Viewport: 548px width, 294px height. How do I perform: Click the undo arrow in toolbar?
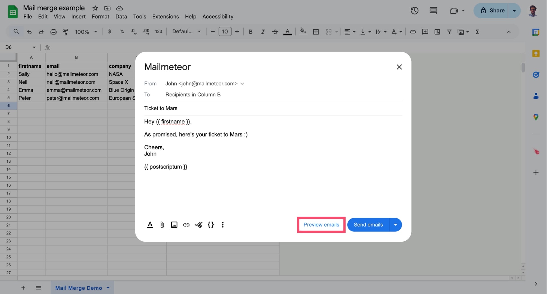[29, 32]
